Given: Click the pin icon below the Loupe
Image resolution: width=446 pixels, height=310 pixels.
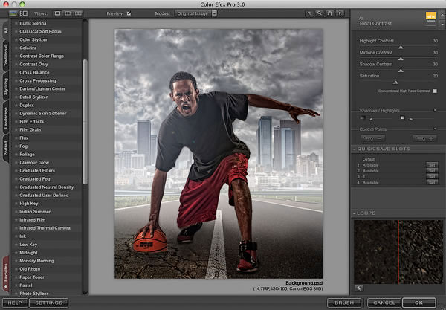Looking at the screenshot, I should point(359,288).
